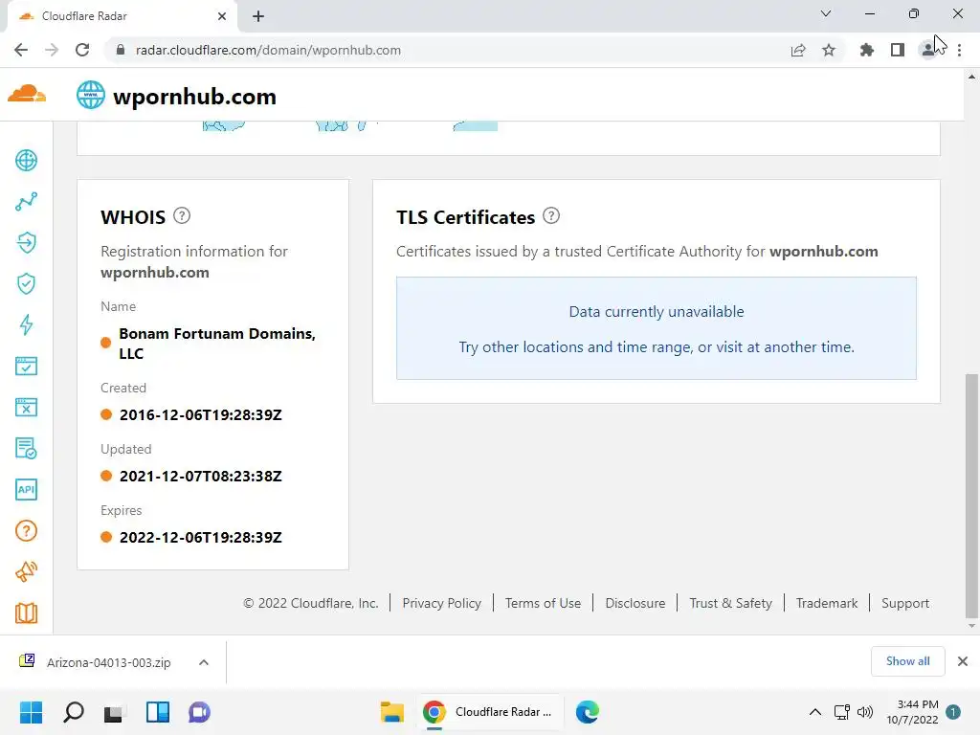Open the clock showing 3:44 PM

(x=912, y=712)
